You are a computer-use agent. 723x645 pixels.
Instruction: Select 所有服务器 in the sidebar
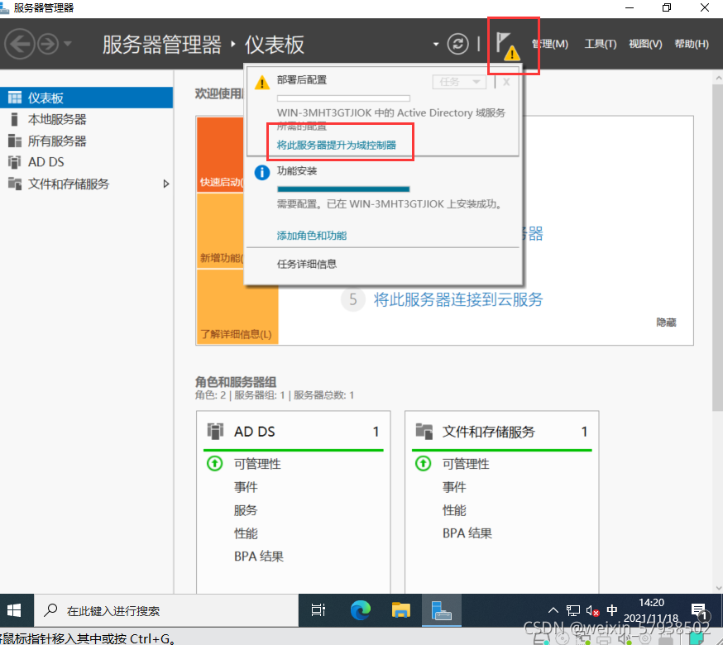pos(86,141)
